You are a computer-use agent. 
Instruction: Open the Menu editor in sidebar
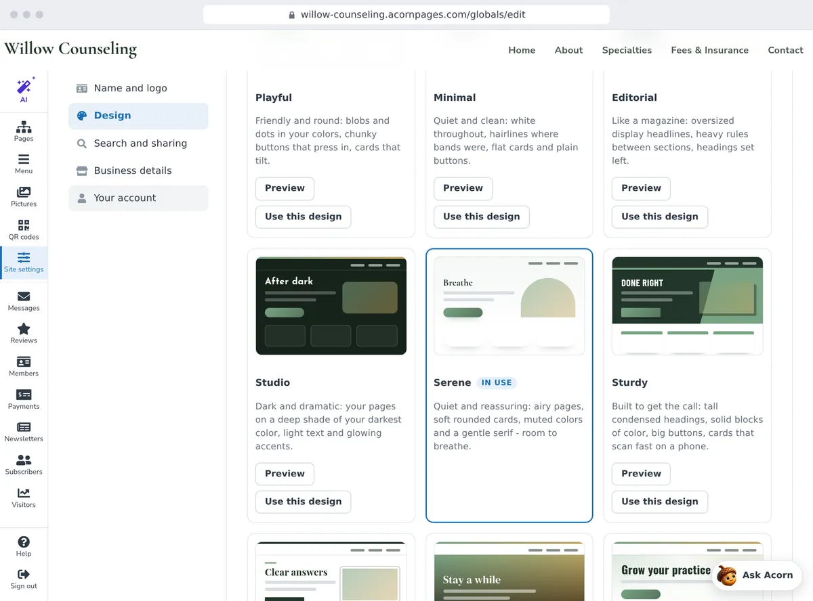coord(24,164)
